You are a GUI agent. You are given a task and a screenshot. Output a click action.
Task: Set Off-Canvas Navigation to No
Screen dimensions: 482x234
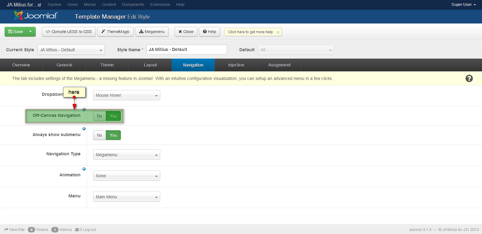point(100,116)
